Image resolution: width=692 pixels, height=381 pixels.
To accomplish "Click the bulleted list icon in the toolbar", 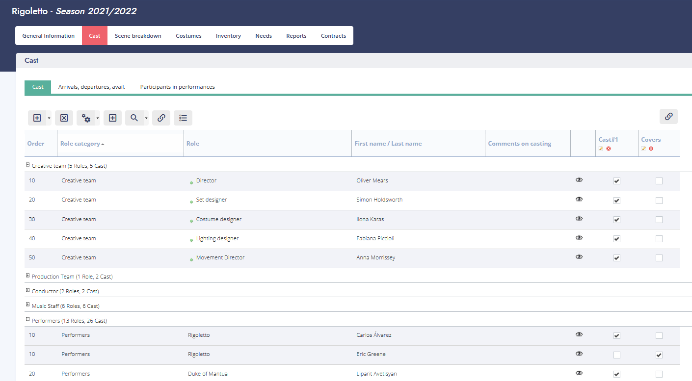I will tap(183, 118).
